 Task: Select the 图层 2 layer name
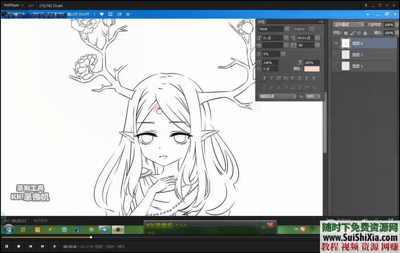pyautogui.click(x=358, y=54)
